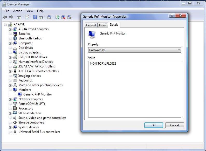
Task: Expand IDE ATA/ATAPI controllers
Action: pos(10,67)
